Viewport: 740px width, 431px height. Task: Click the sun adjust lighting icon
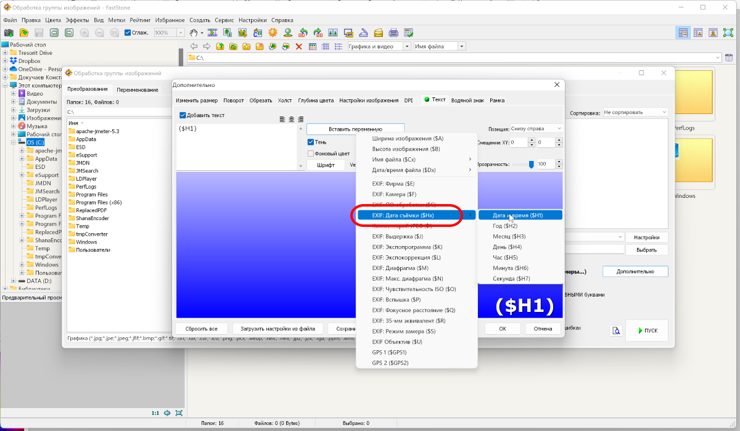272,33
